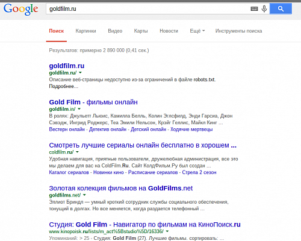Open Студия: Gold Film КиноПоиск result
This screenshot has width=301, height=241.
(x=144, y=224)
